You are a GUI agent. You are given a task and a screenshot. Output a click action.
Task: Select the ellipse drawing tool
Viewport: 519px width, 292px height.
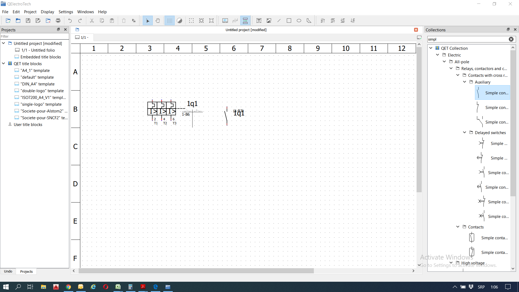point(299,21)
